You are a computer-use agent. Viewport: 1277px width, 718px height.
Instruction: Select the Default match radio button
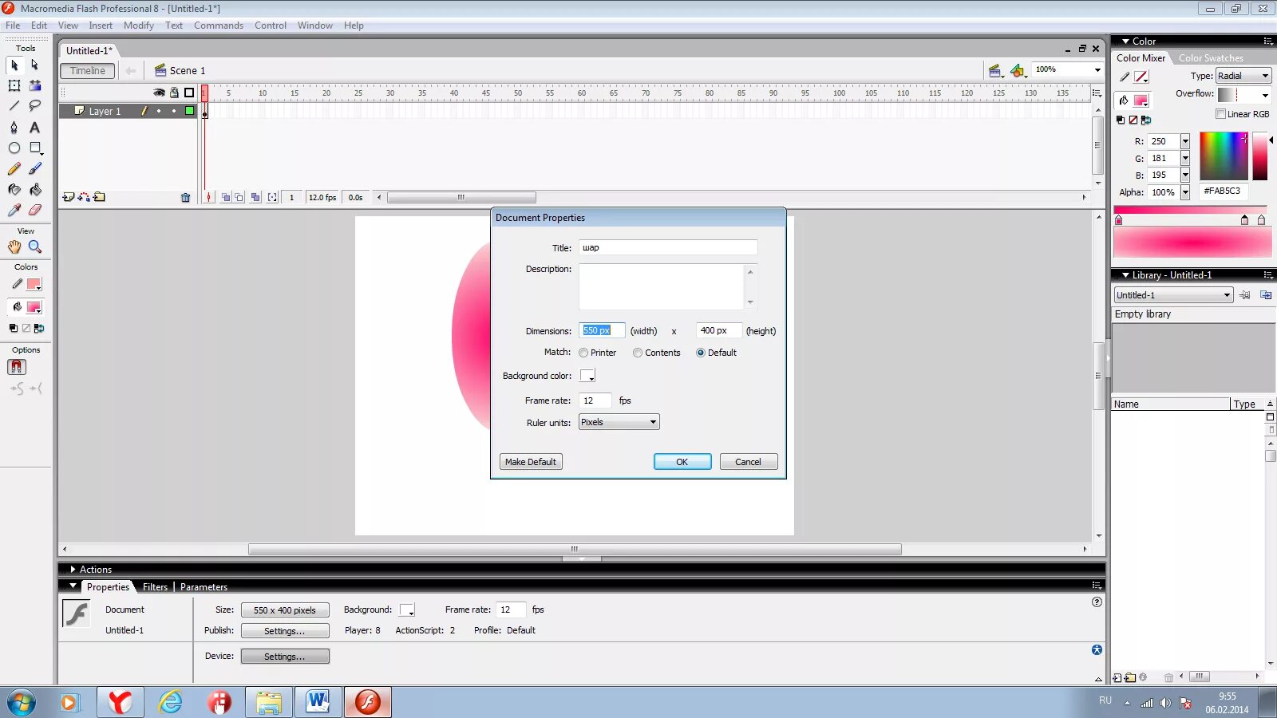click(x=701, y=353)
